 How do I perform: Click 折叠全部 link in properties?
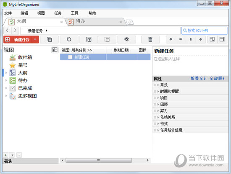pyautogui.click(x=198, y=79)
